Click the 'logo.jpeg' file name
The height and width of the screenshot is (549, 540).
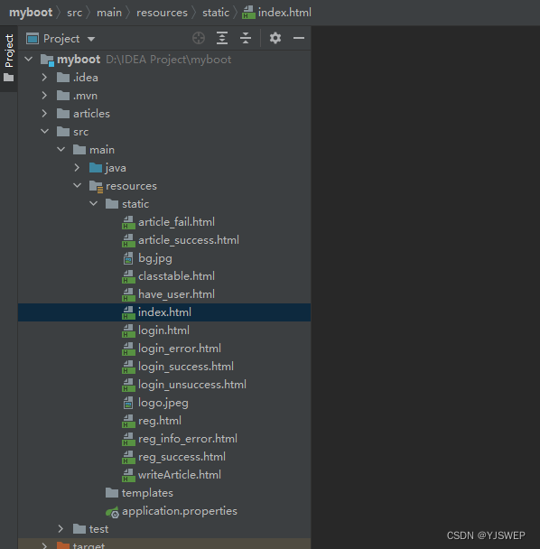click(163, 403)
